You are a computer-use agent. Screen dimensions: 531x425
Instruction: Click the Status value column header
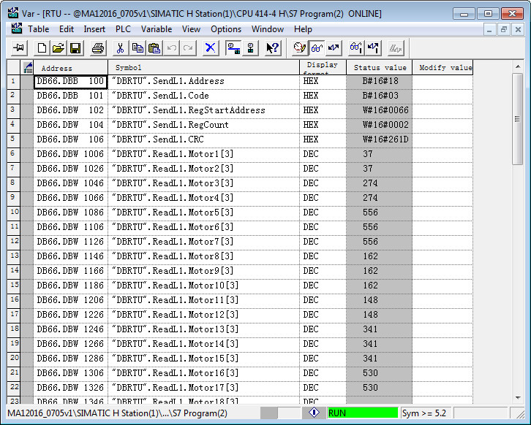point(380,68)
